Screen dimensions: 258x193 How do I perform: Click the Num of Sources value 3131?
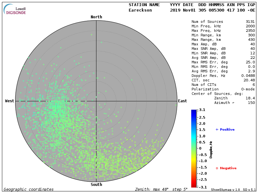coord(250,22)
